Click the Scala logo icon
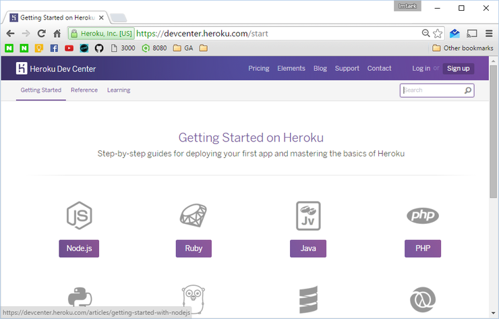 [x=308, y=299]
